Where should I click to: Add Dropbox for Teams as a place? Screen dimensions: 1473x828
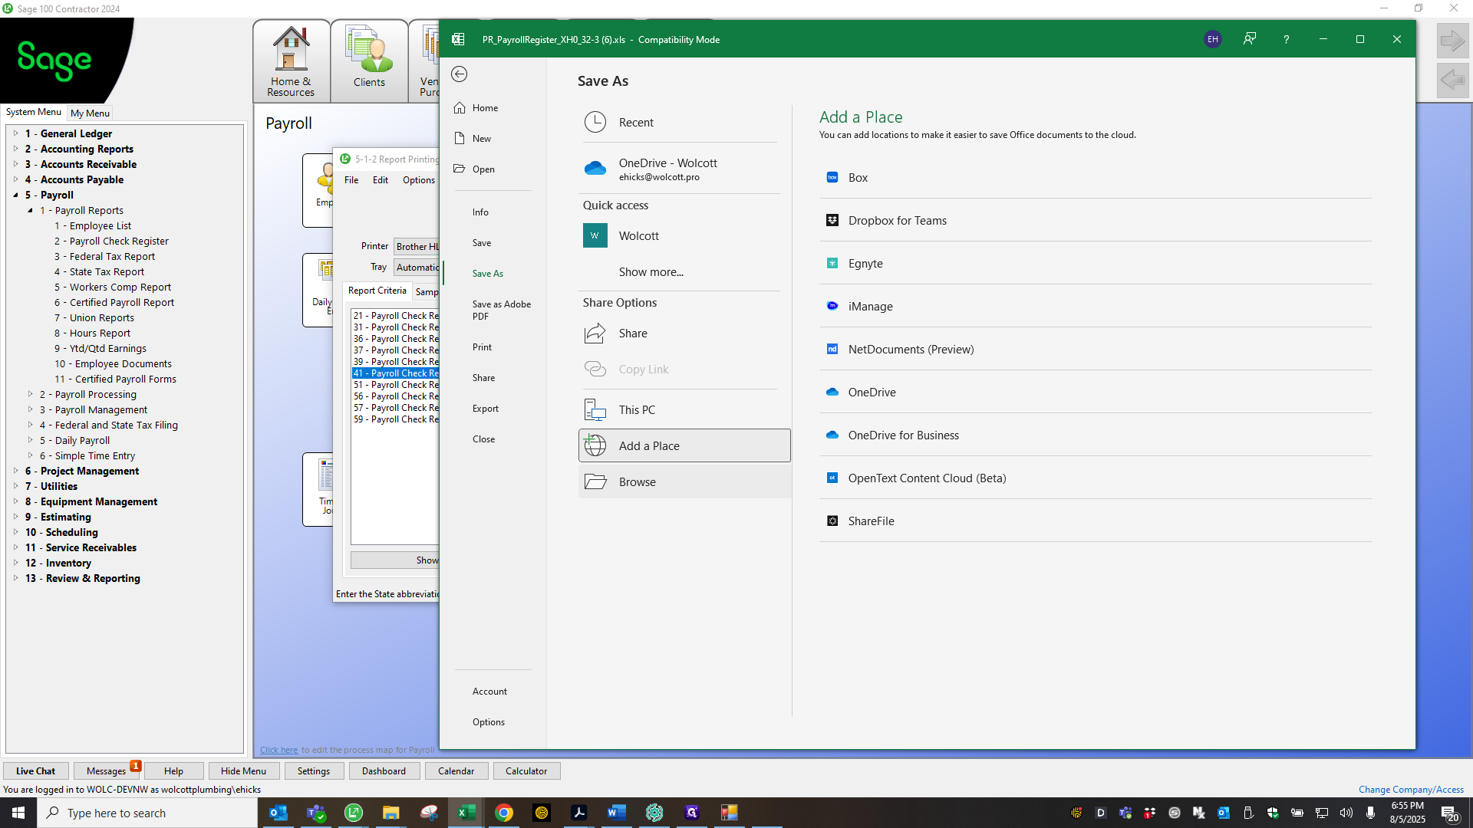(1095, 220)
